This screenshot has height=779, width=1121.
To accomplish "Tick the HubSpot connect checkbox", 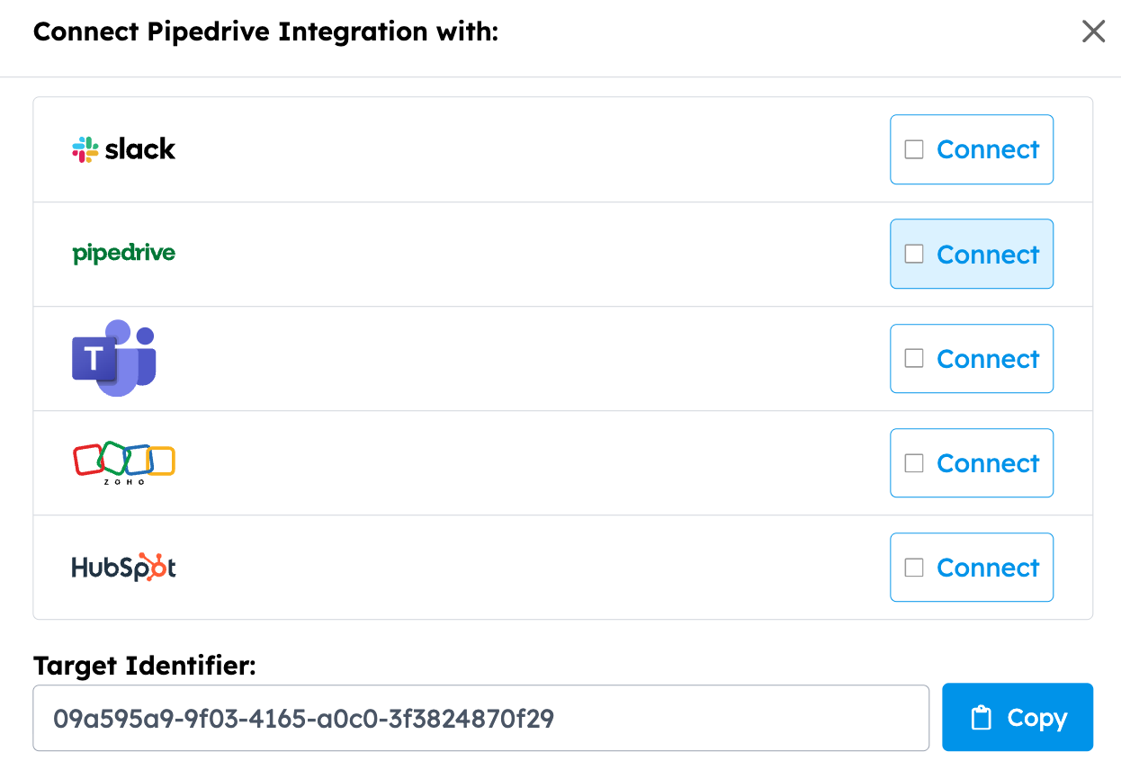I will (914, 567).
